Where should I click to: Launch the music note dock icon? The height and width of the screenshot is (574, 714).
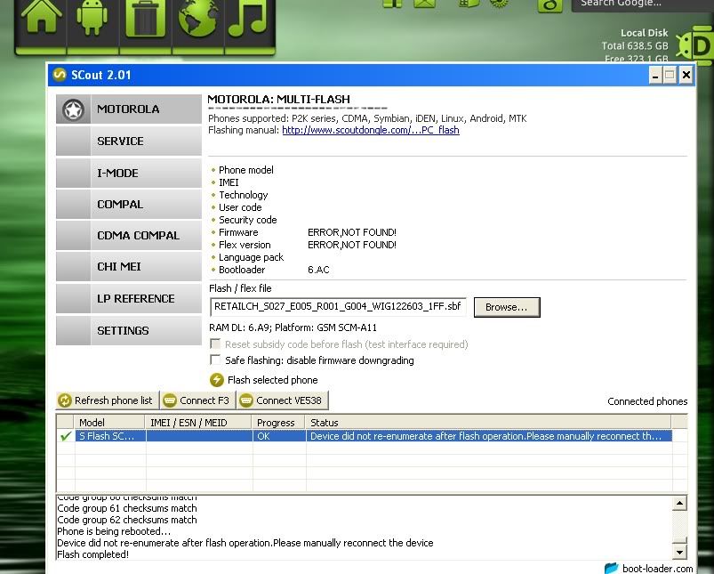[248, 19]
